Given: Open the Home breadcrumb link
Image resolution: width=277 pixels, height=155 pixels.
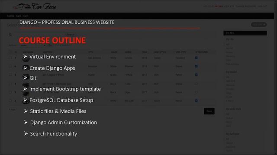Looking at the screenshot, I should (10, 16).
